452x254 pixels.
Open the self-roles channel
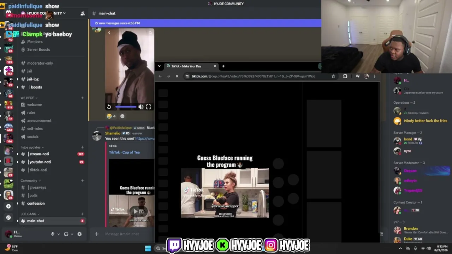[x=35, y=129]
